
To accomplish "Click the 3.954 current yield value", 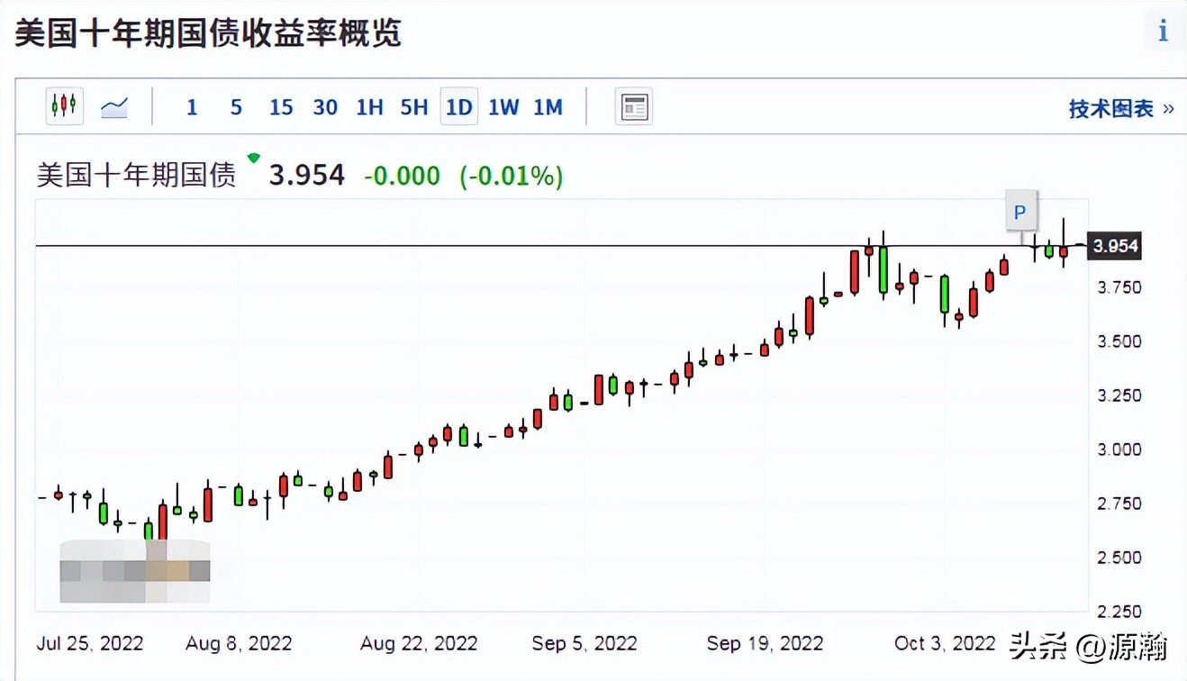I will [307, 175].
